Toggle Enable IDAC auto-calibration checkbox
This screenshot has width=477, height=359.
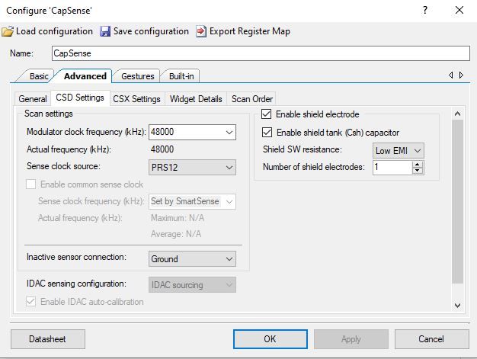click(x=30, y=302)
